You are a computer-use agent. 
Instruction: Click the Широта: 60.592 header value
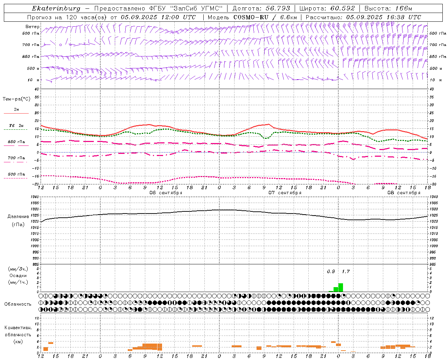[327, 9]
